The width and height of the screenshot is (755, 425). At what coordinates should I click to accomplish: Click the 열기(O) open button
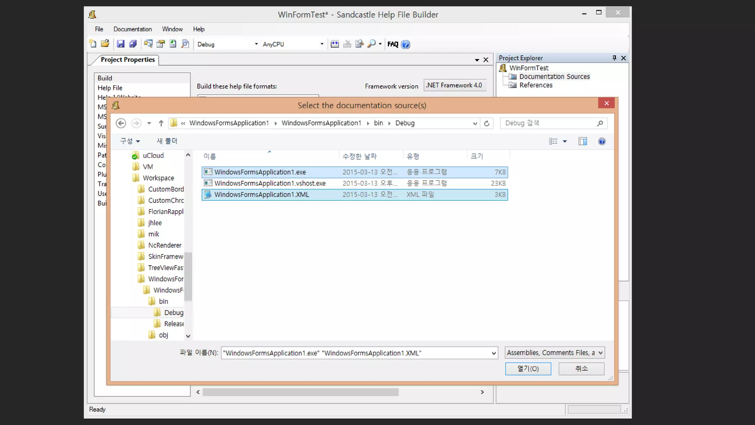528,369
